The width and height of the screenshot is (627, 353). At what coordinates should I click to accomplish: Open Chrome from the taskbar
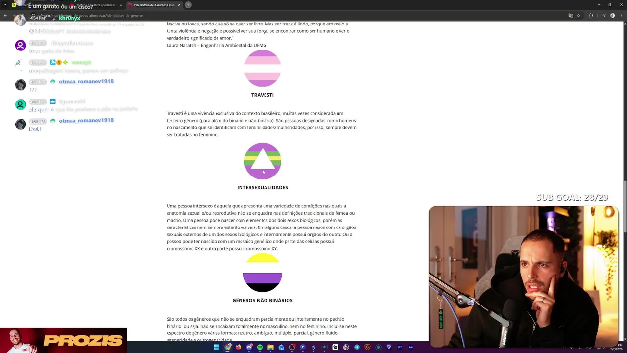[228, 347]
